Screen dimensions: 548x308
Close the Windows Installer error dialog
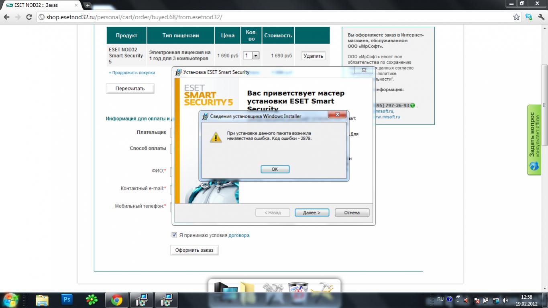[x=337, y=115]
